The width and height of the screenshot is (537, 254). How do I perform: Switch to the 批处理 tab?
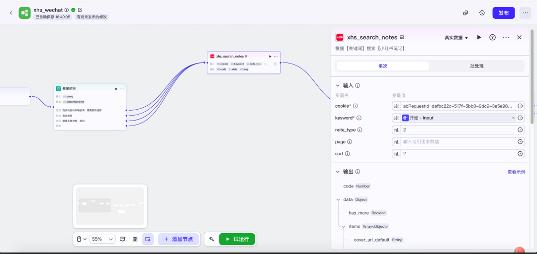(x=477, y=66)
